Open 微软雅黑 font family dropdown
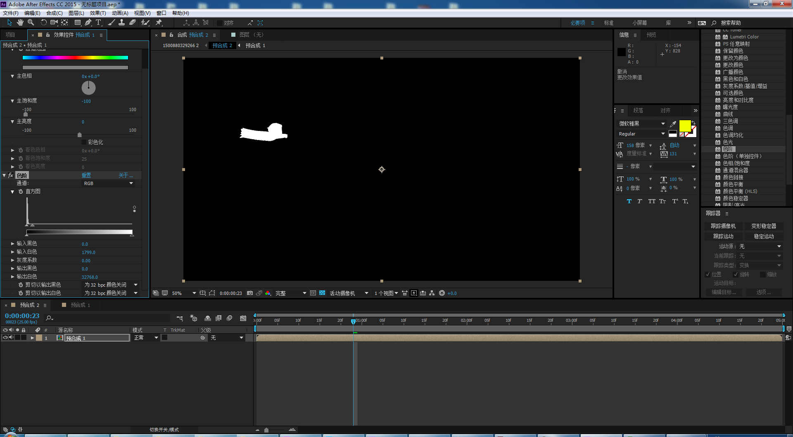 click(x=641, y=123)
